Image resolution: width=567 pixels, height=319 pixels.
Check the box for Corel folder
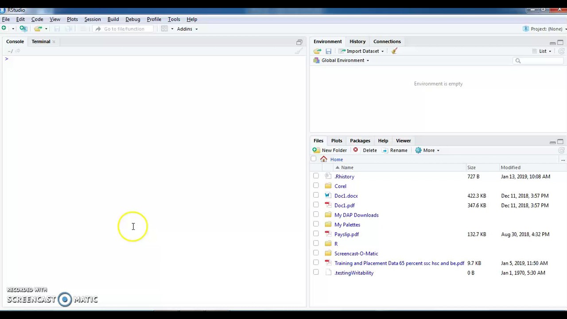tap(316, 186)
